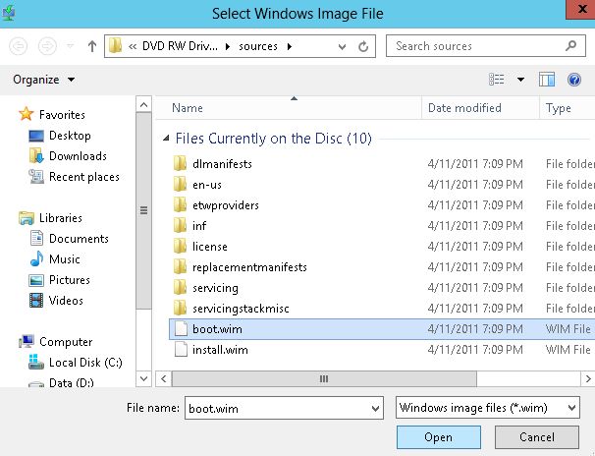Open the Organize dropdown menu
595x456 pixels.
pos(44,80)
